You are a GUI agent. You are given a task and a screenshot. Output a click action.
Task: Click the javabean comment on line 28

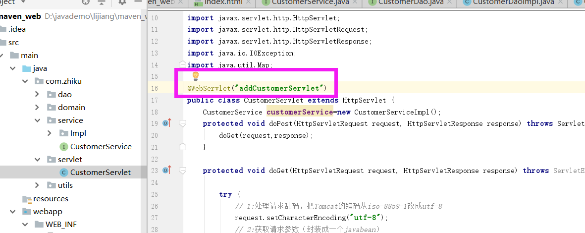click(x=309, y=229)
